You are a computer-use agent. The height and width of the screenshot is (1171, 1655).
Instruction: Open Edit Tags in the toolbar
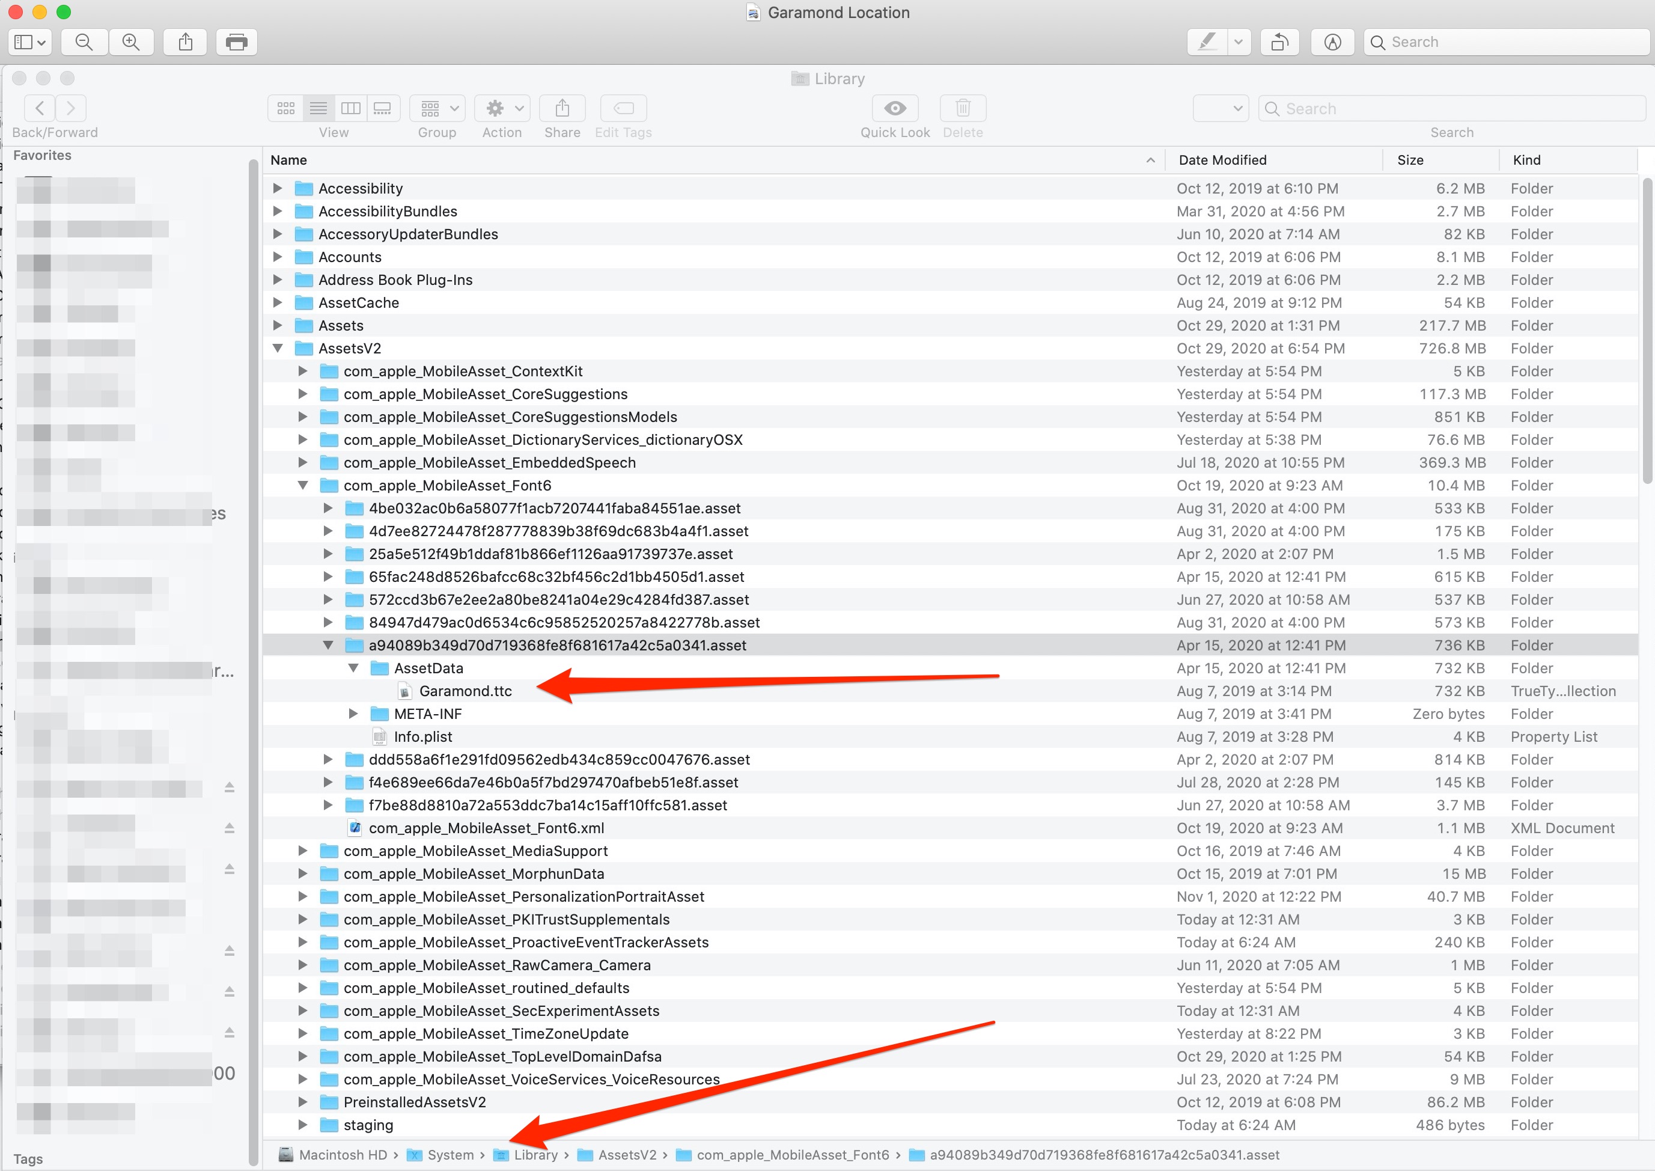tap(622, 108)
